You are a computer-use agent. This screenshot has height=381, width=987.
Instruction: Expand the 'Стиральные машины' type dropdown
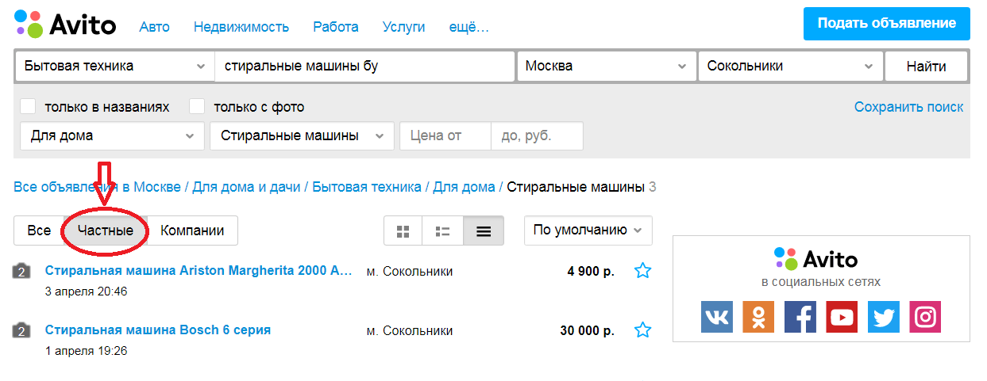click(302, 135)
